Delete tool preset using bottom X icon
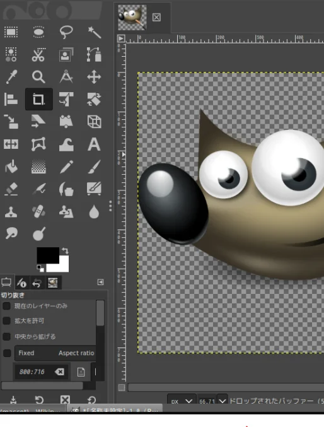The height and width of the screenshot is (427, 324). pyautogui.click(x=65, y=400)
